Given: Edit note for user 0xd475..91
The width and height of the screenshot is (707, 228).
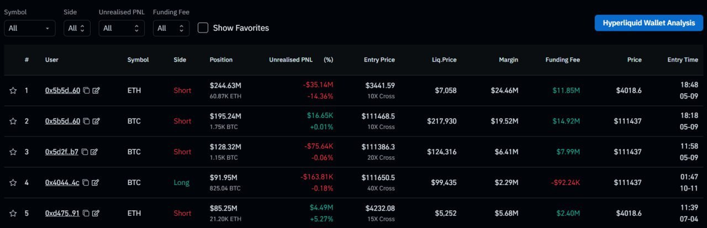Looking at the screenshot, I should (96, 213).
